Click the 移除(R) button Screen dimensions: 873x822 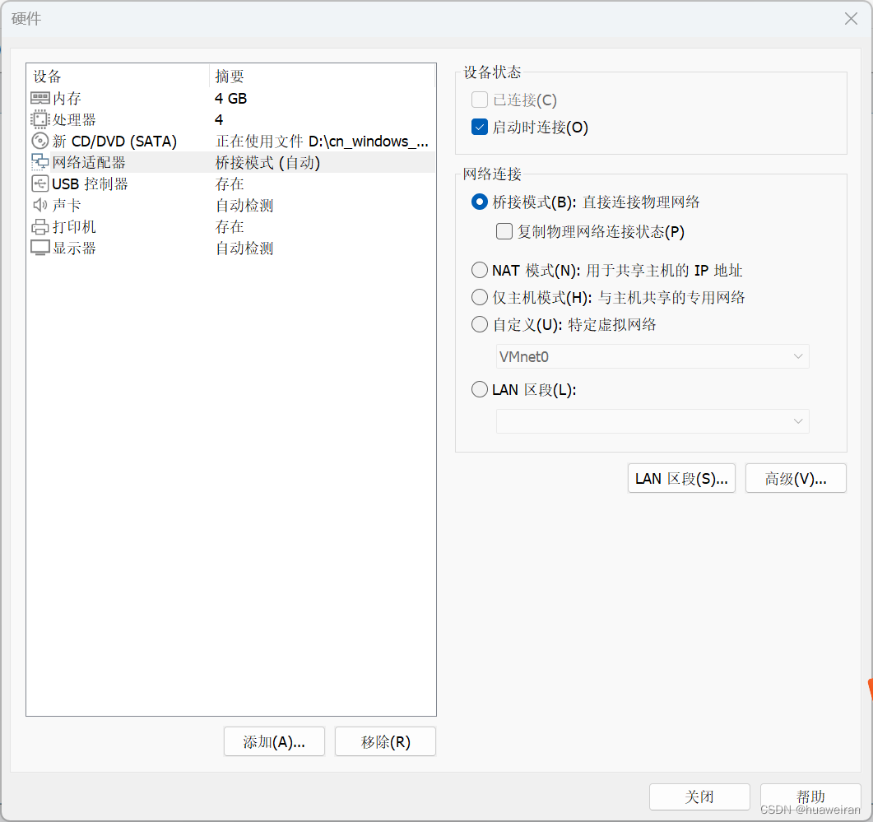coord(385,742)
